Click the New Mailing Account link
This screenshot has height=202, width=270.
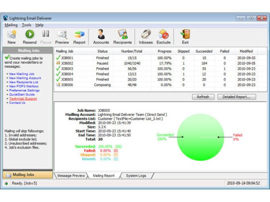[25, 78]
